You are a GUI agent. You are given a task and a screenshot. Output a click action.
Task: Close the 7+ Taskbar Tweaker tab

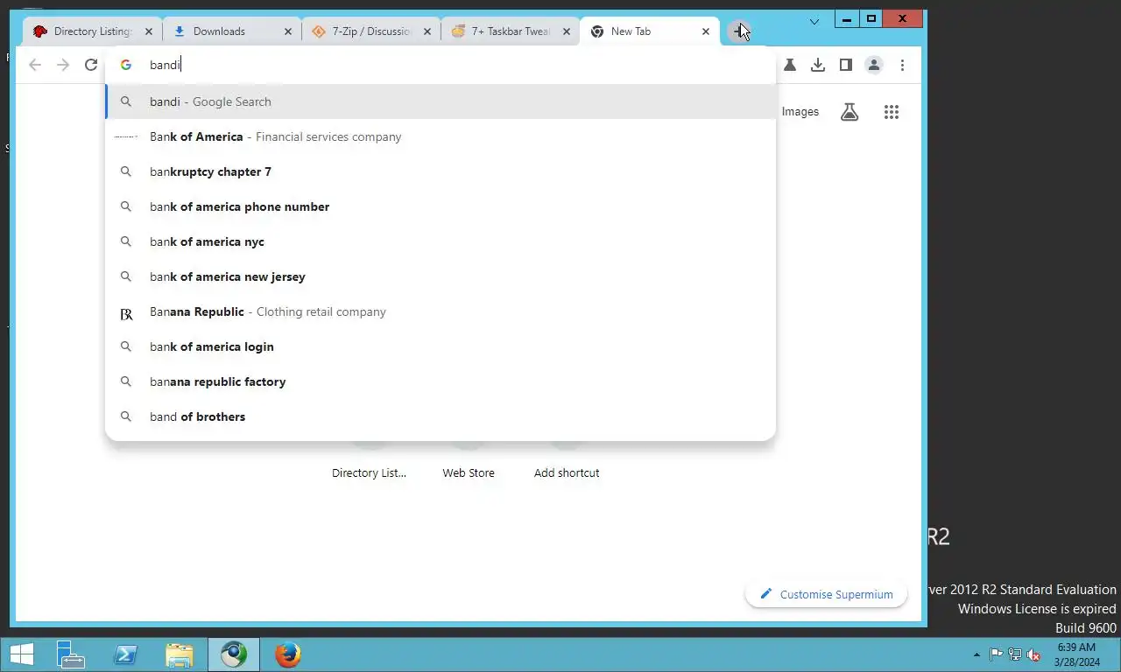pos(567,31)
